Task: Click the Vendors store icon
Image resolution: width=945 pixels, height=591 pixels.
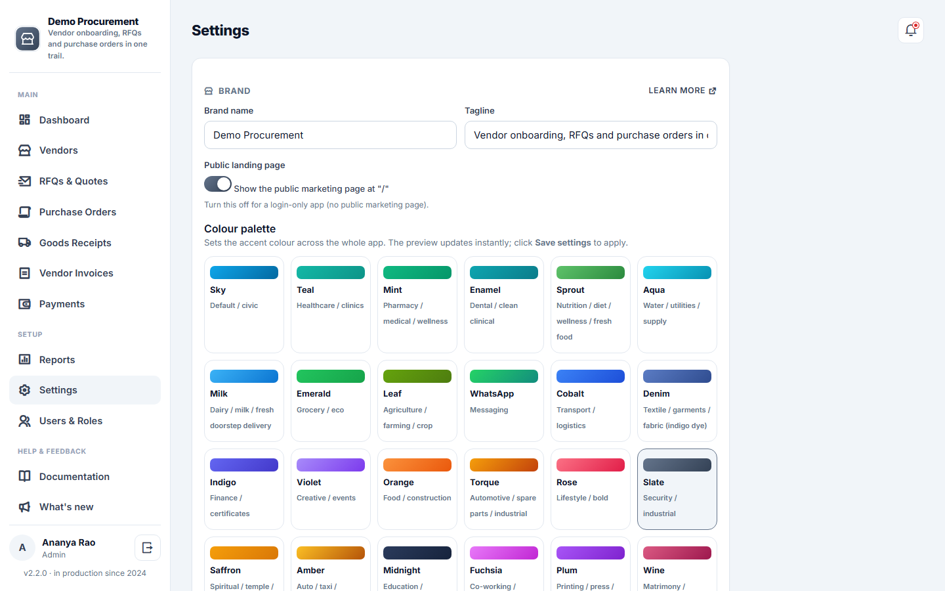Action: click(25, 150)
